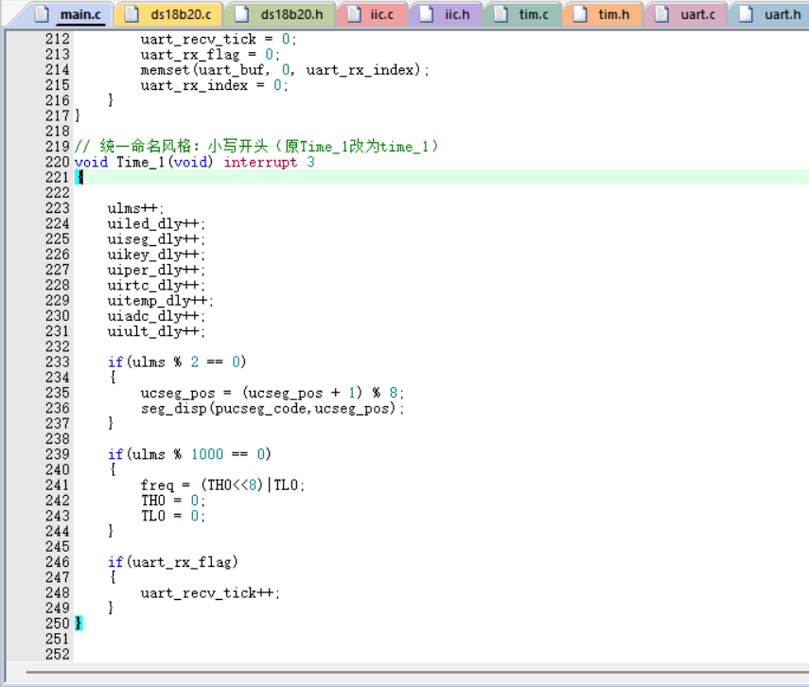Click the 'freq = (TH0<<8)|TL0;' line

(x=223, y=485)
